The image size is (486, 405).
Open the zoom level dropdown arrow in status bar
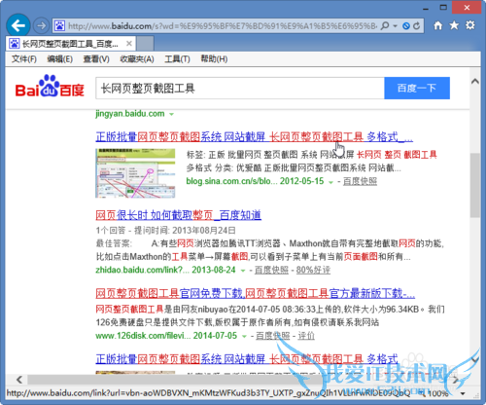point(463,393)
